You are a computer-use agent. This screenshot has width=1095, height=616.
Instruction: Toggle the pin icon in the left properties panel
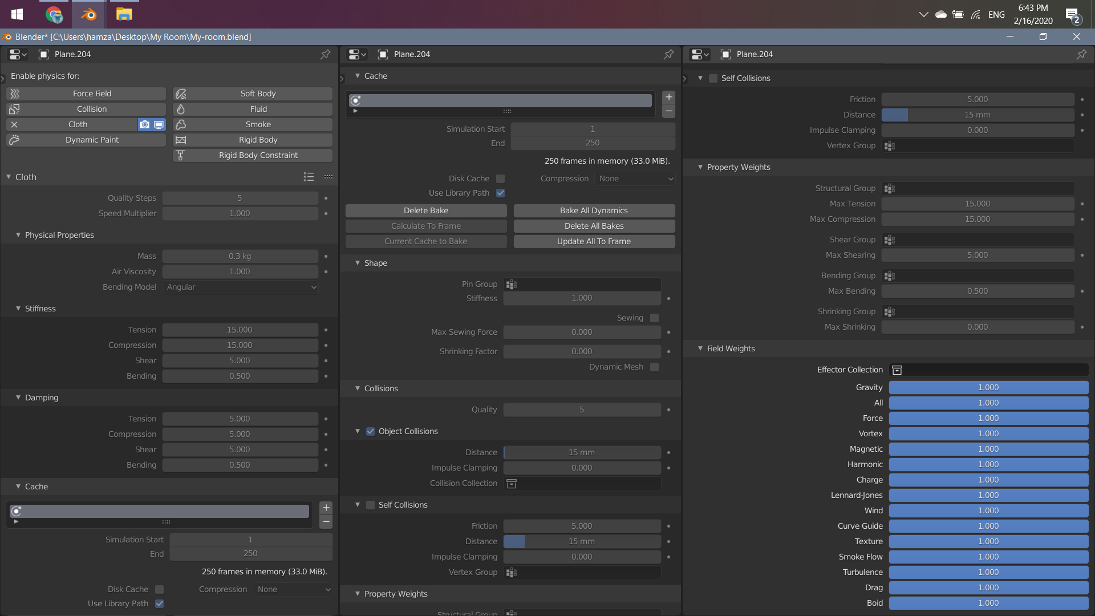326,54
